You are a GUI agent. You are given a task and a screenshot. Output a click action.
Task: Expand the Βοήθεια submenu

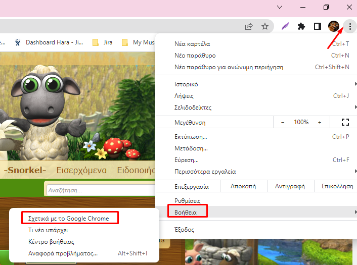[x=256, y=213]
